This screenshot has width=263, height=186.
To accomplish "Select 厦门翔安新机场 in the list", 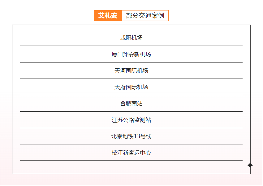I will (131, 55).
